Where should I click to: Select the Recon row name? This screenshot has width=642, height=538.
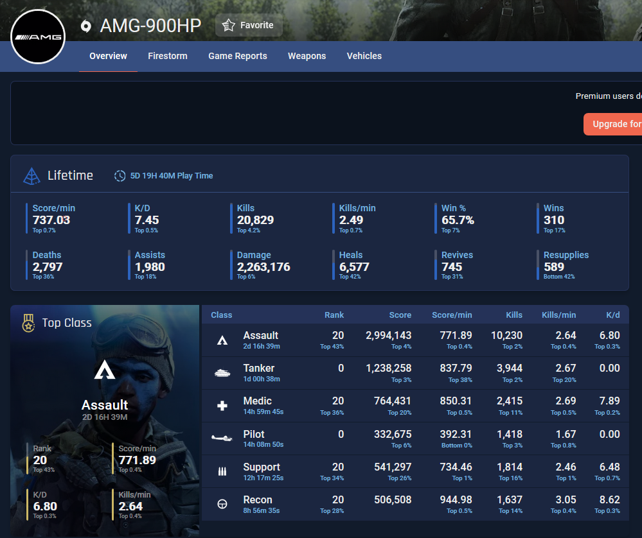[258, 500]
